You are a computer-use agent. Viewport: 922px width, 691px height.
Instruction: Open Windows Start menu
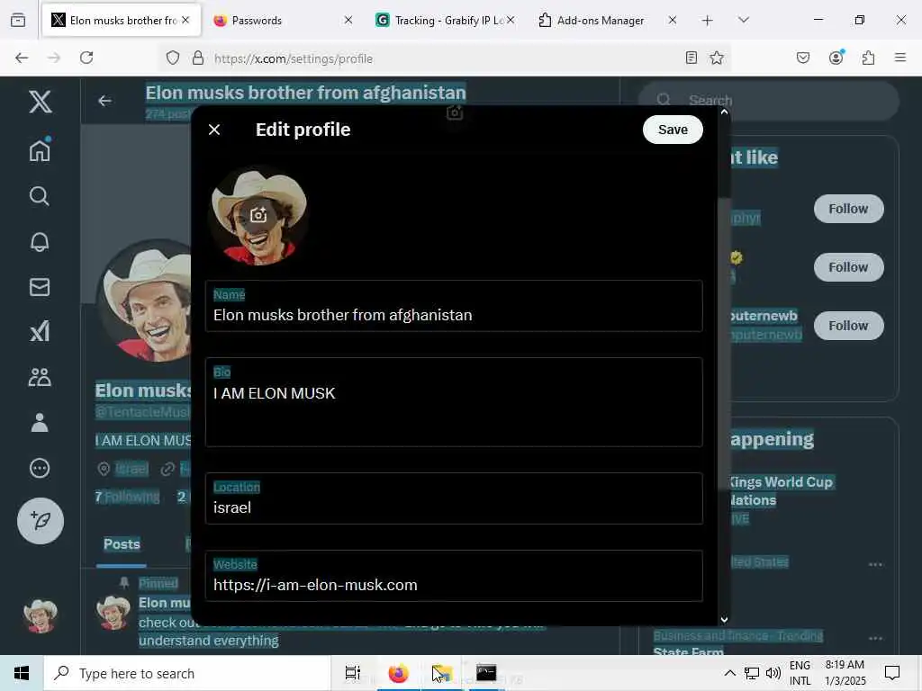22,673
